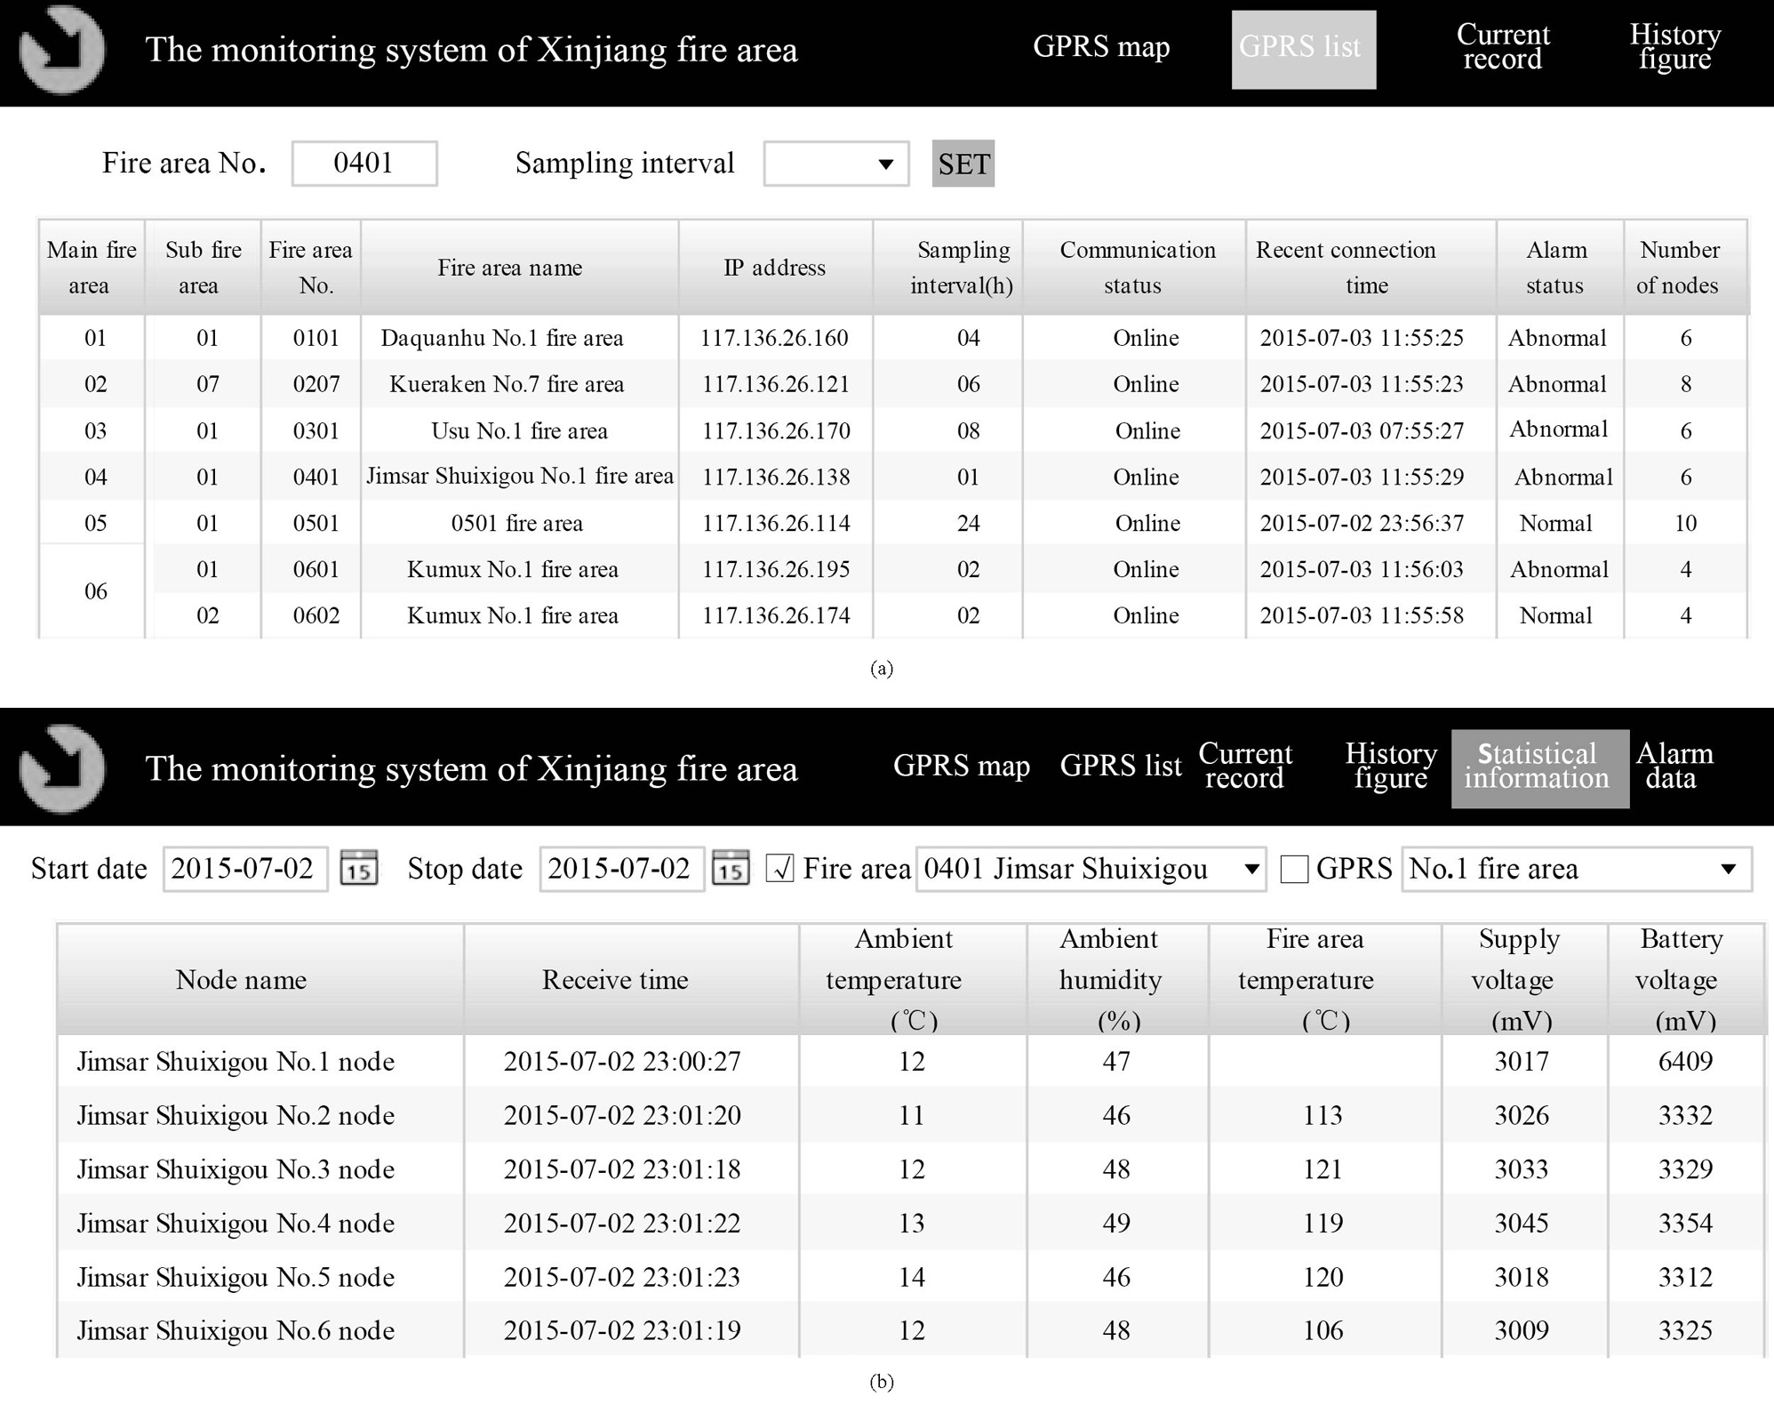
Task: Sort by the Alarm status column header
Action: click(1557, 267)
